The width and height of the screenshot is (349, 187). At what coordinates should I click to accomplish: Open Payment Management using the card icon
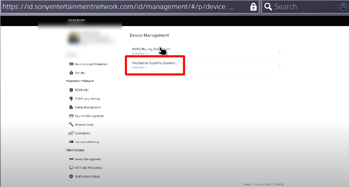(71, 116)
